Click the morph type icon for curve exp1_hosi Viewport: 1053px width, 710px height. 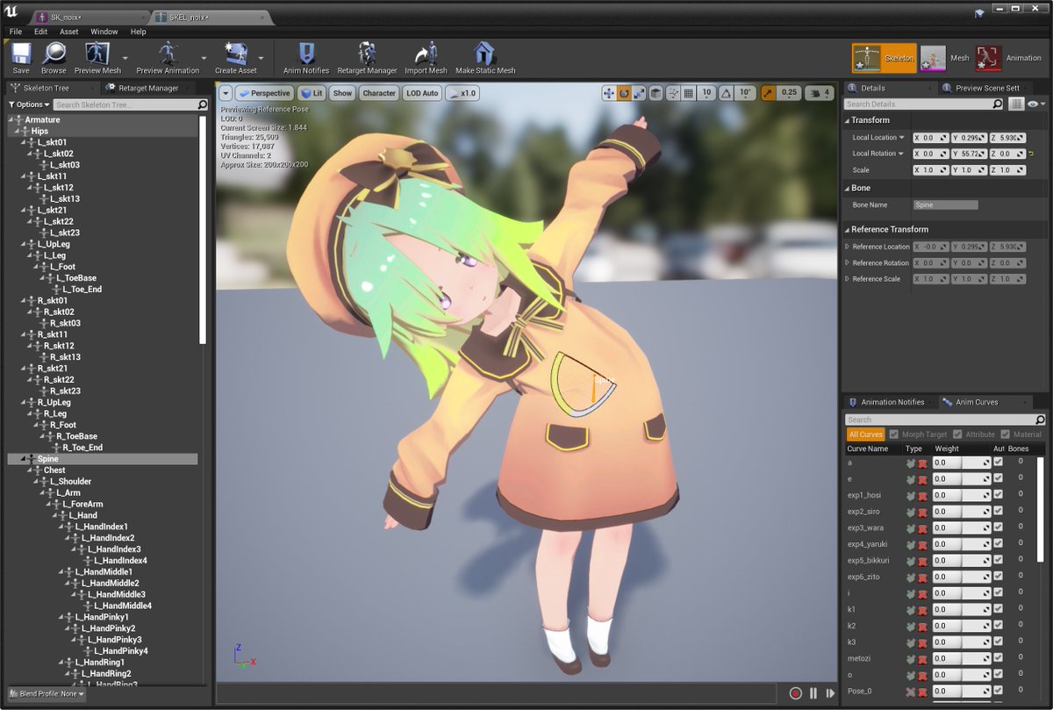(x=912, y=495)
